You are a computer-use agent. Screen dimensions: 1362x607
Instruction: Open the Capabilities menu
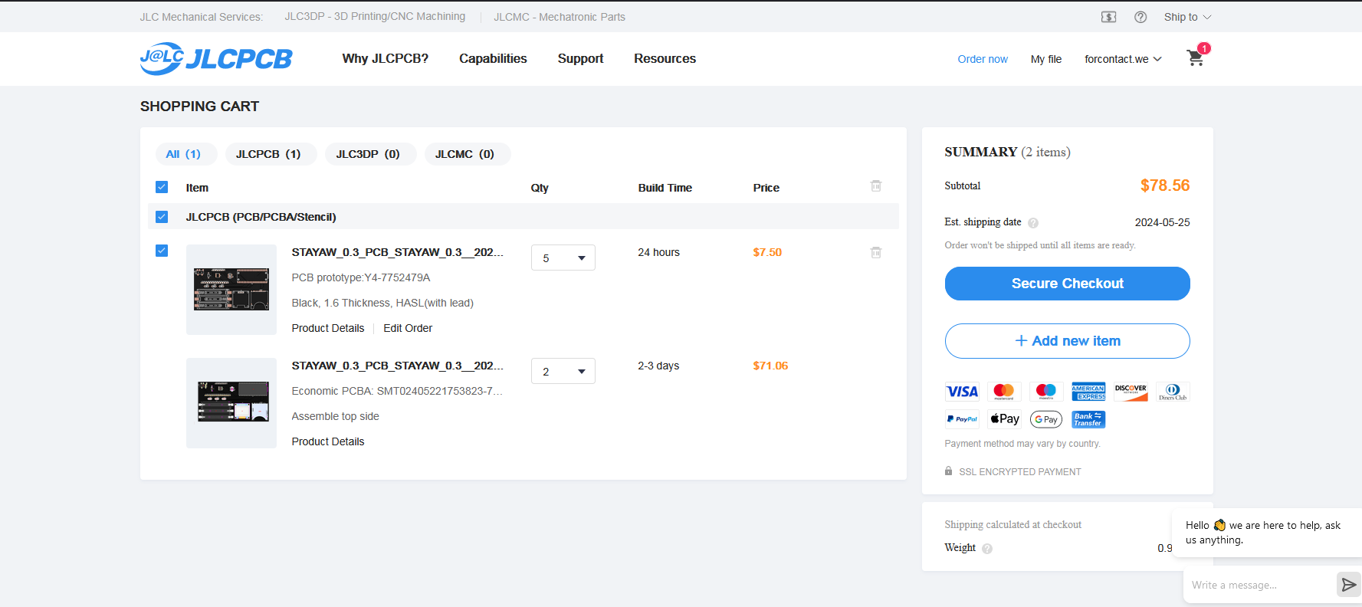493,58
